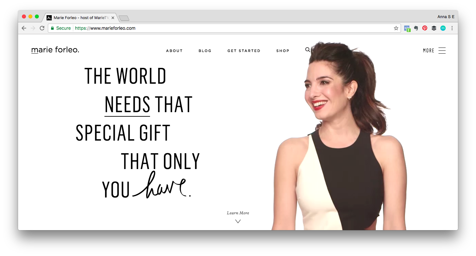476x256 pixels.
Task: Open GET STARTED in navigation
Action: tap(244, 51)
